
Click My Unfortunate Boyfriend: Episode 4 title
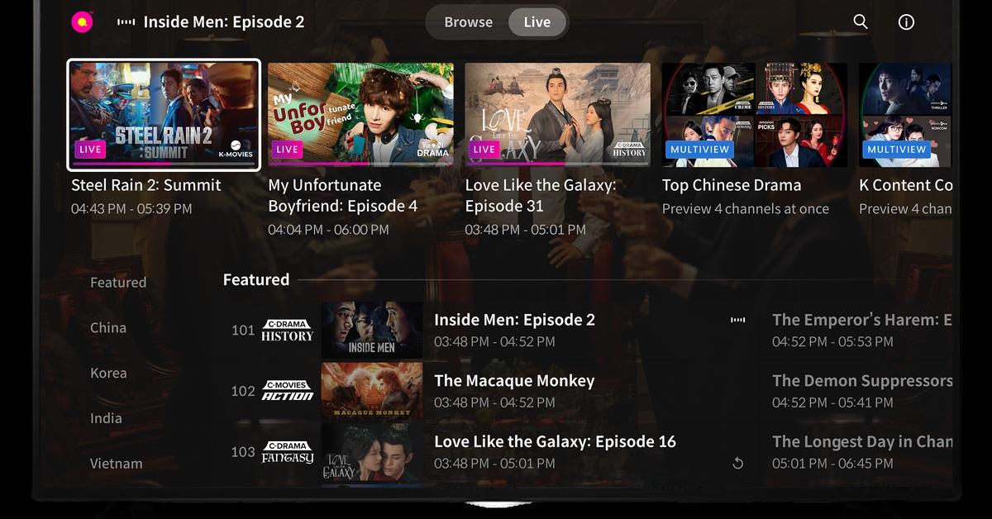click(343, 196)
